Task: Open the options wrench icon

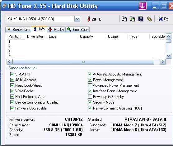Action: 149,19
